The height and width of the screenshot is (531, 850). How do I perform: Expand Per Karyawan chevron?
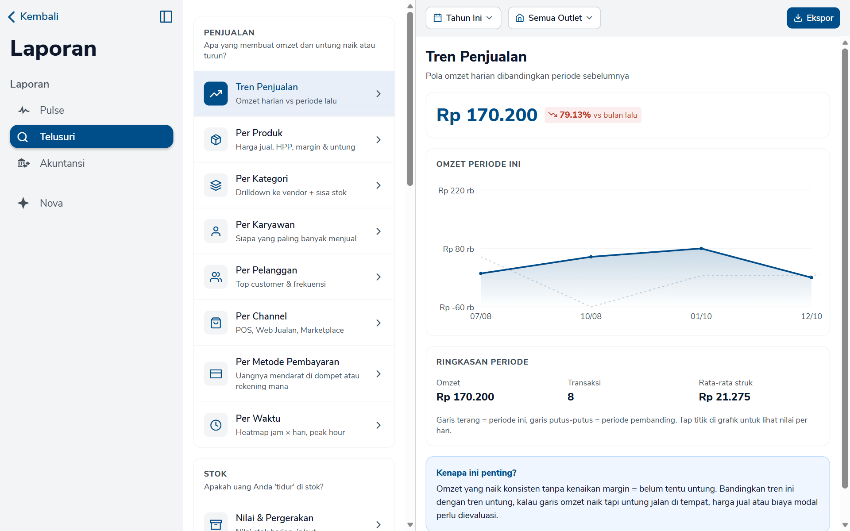tap(379, 231)
